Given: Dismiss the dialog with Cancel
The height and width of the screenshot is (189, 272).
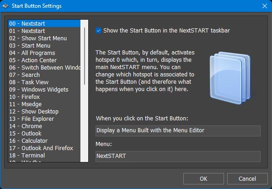Looking at the screenshot, I should point(247,179).
